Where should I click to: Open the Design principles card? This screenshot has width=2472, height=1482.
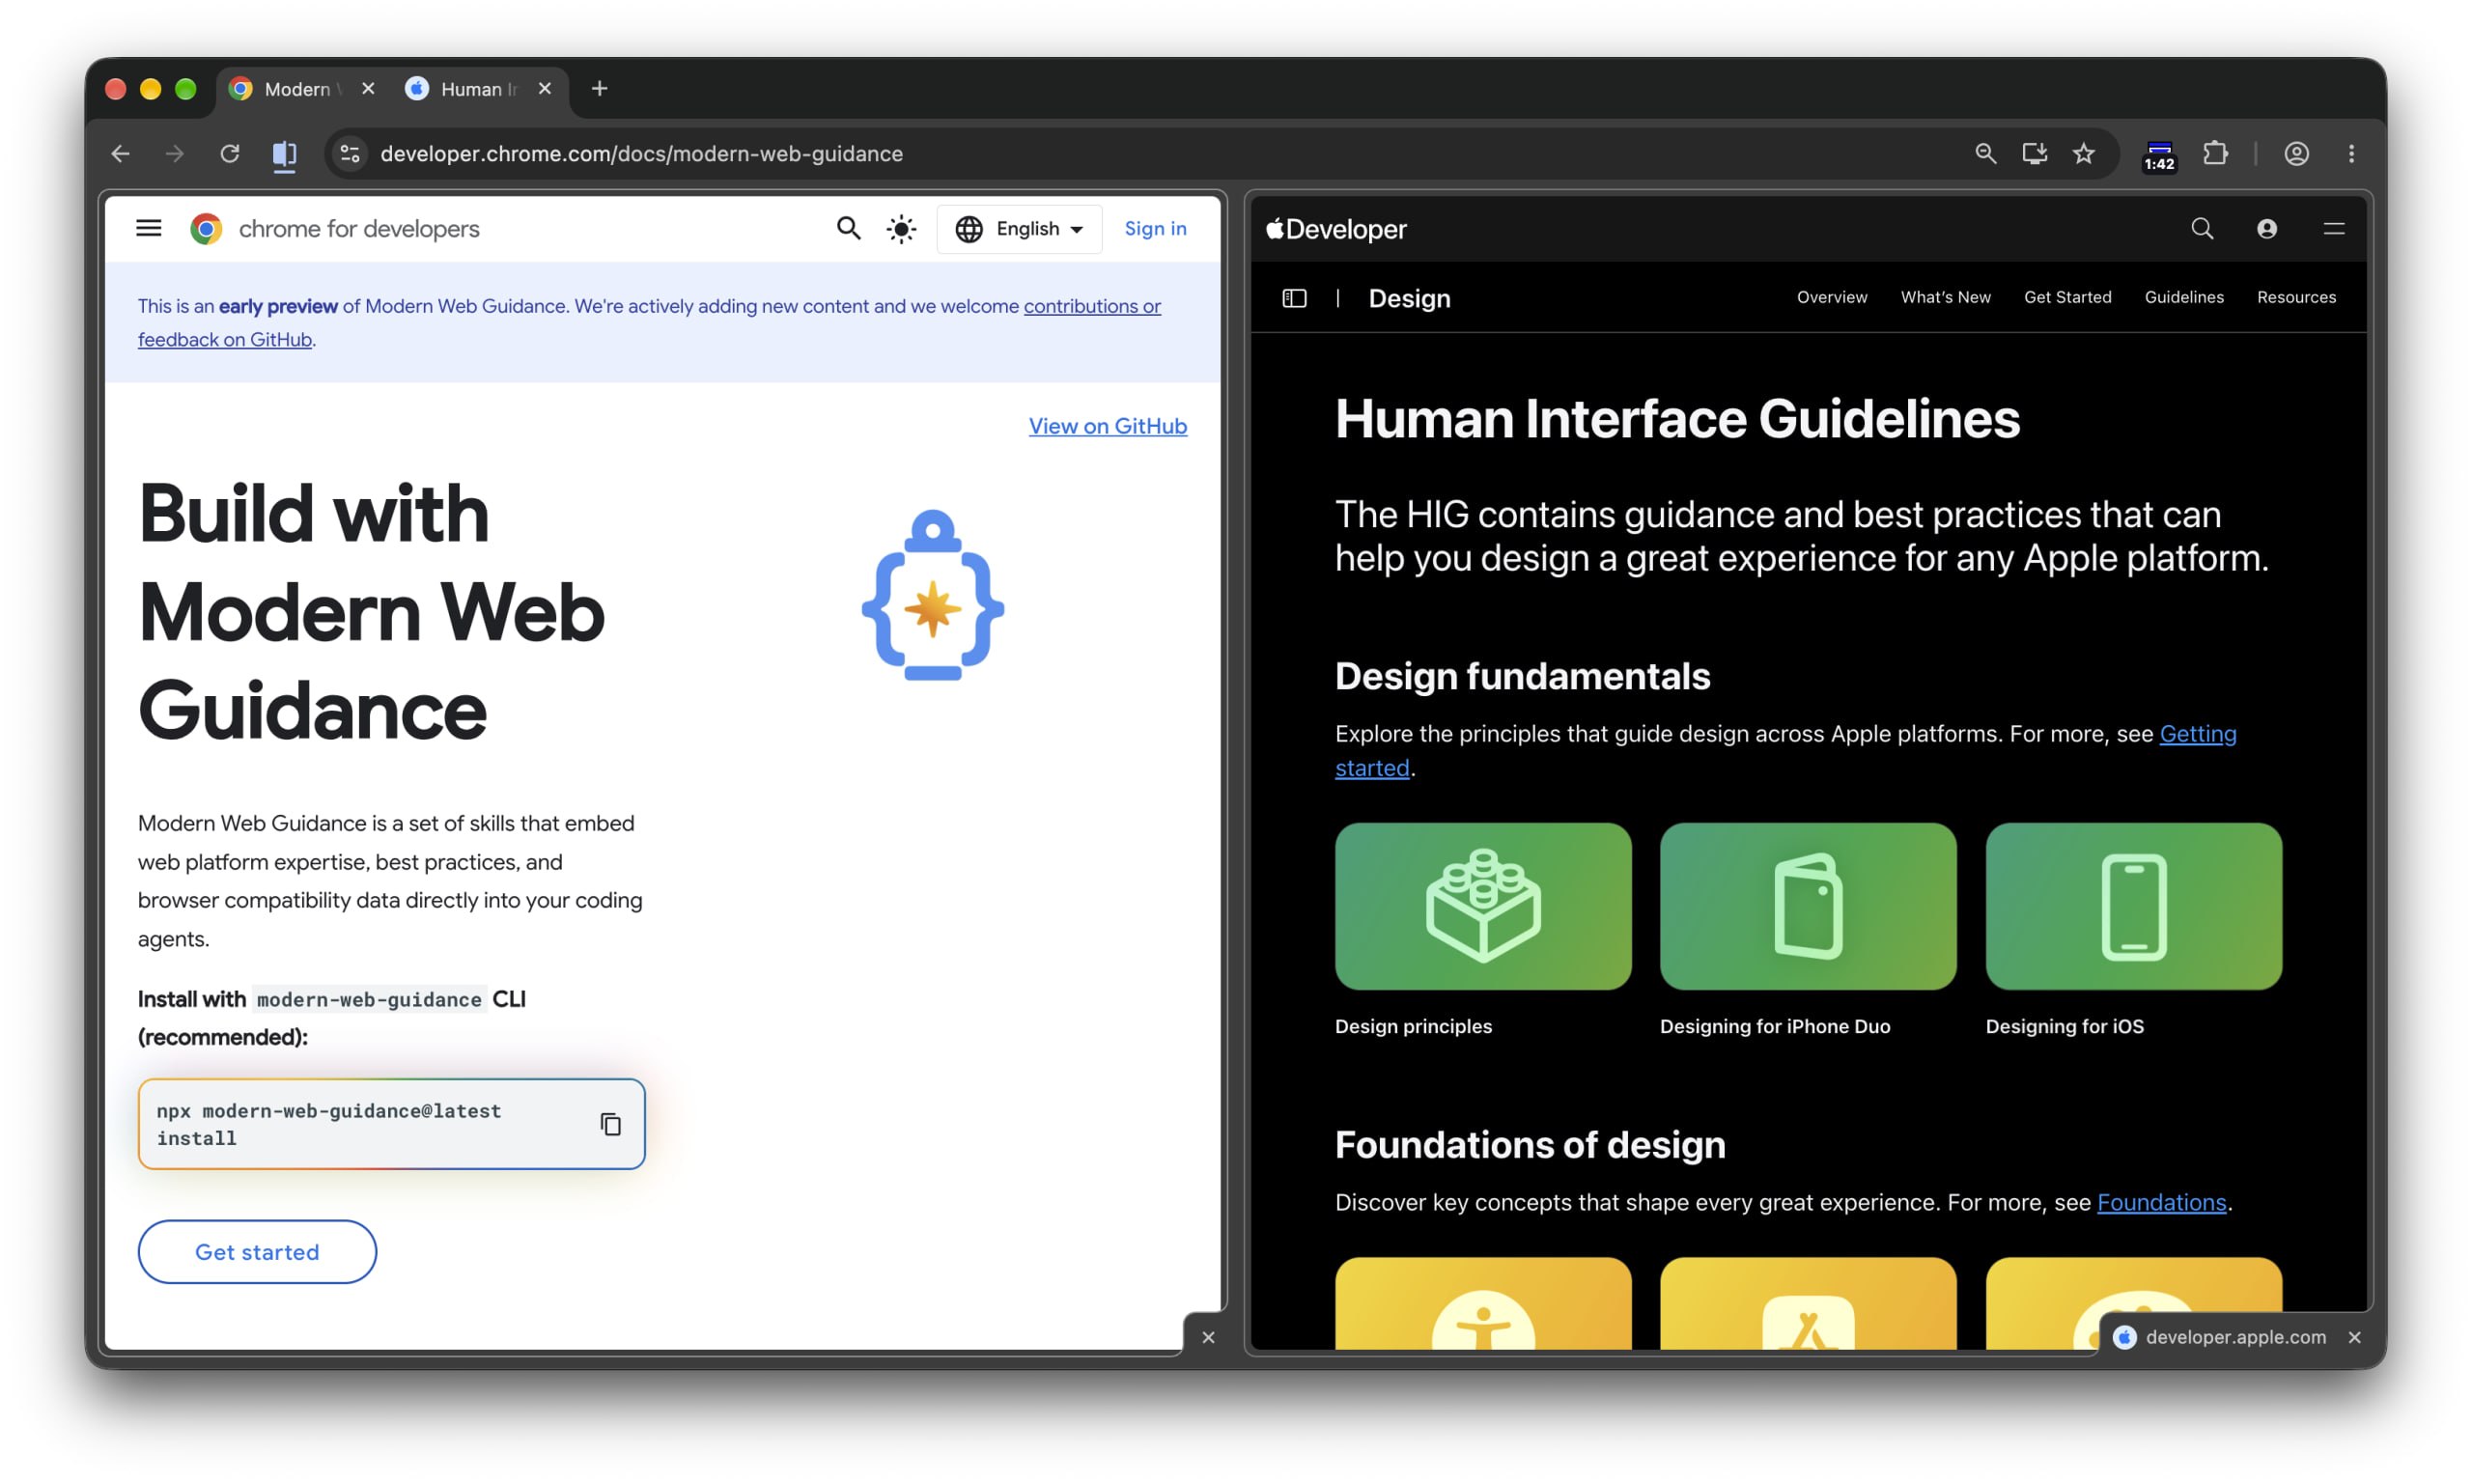coord(1483,907)
